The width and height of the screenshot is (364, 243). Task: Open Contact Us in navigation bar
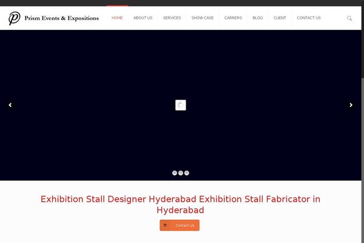[309, 18]
